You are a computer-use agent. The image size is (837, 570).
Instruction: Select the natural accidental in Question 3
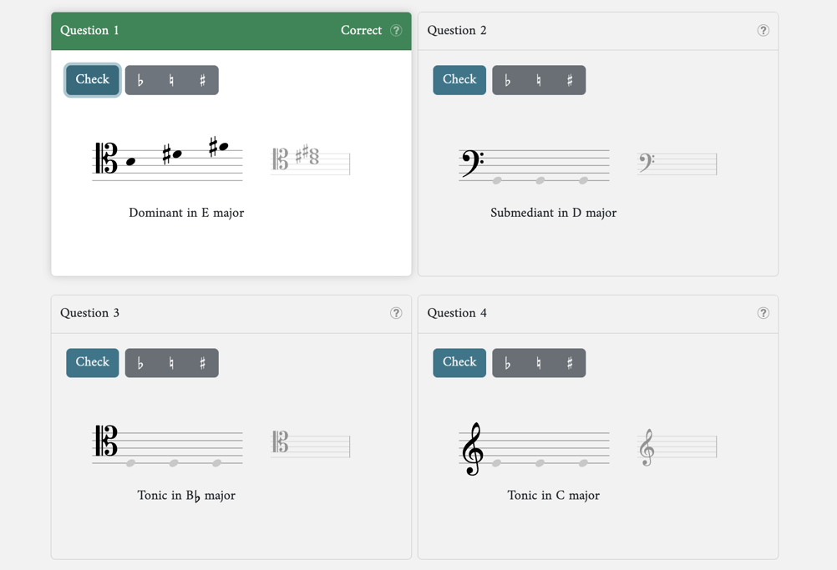[171, 363]
